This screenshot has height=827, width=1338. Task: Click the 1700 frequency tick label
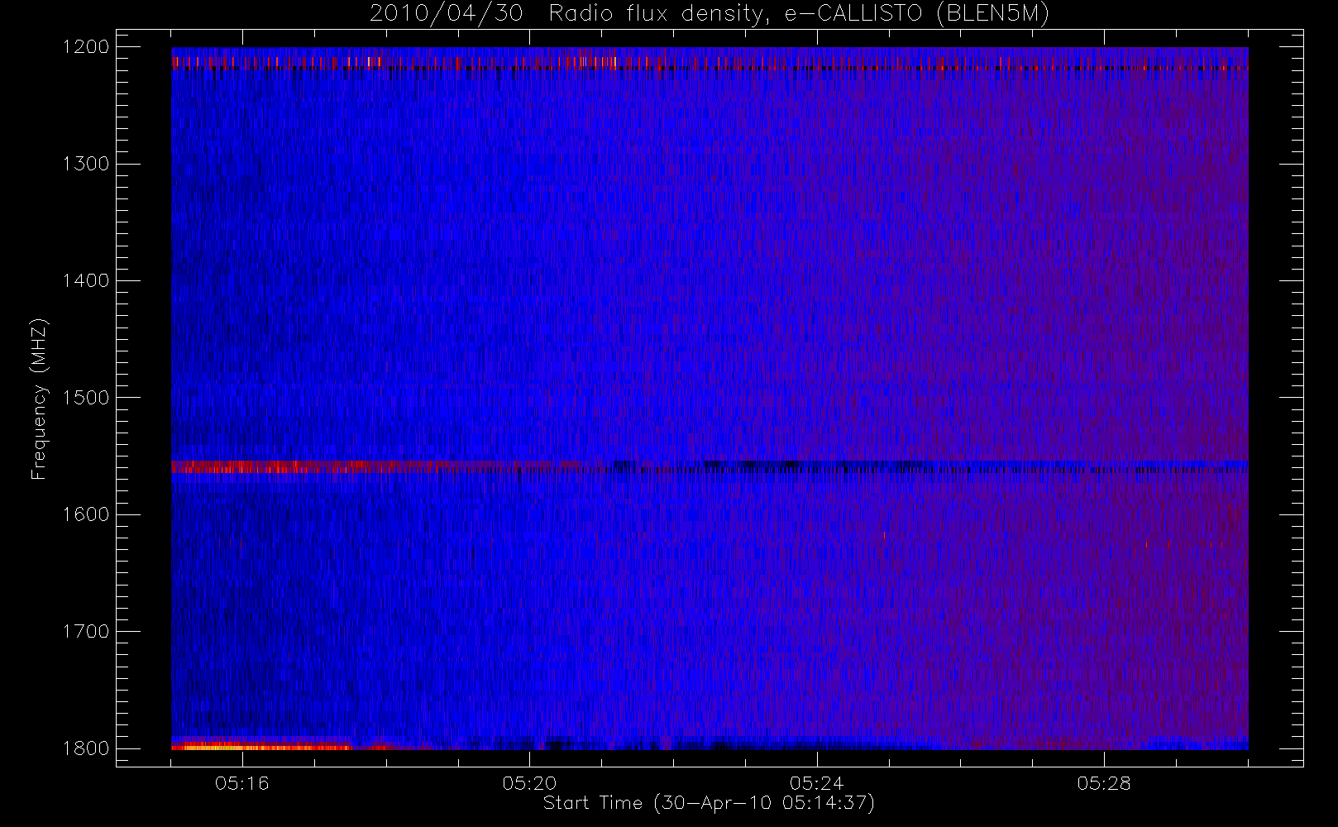86,631
